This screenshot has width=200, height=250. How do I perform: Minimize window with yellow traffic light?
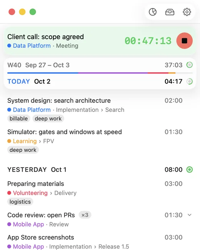22,12
